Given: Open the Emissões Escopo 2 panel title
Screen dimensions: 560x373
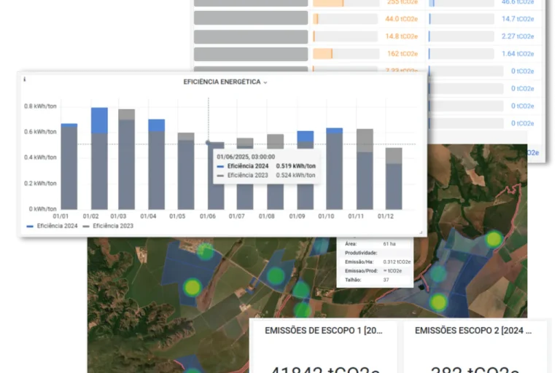Looking at the screenshot, I should (472, 330).
